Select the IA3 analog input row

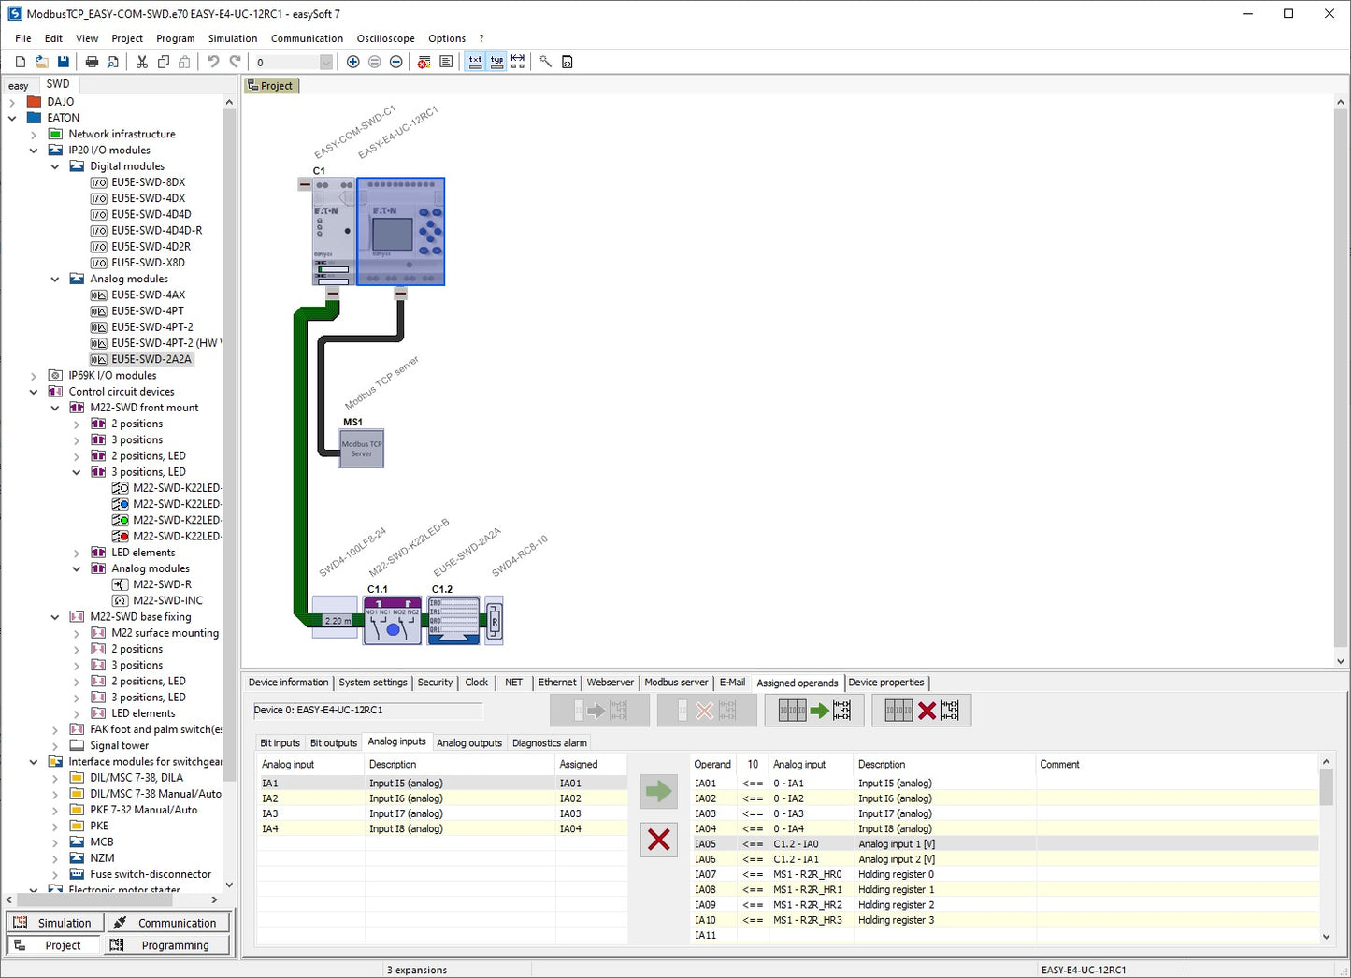[442, 813]
